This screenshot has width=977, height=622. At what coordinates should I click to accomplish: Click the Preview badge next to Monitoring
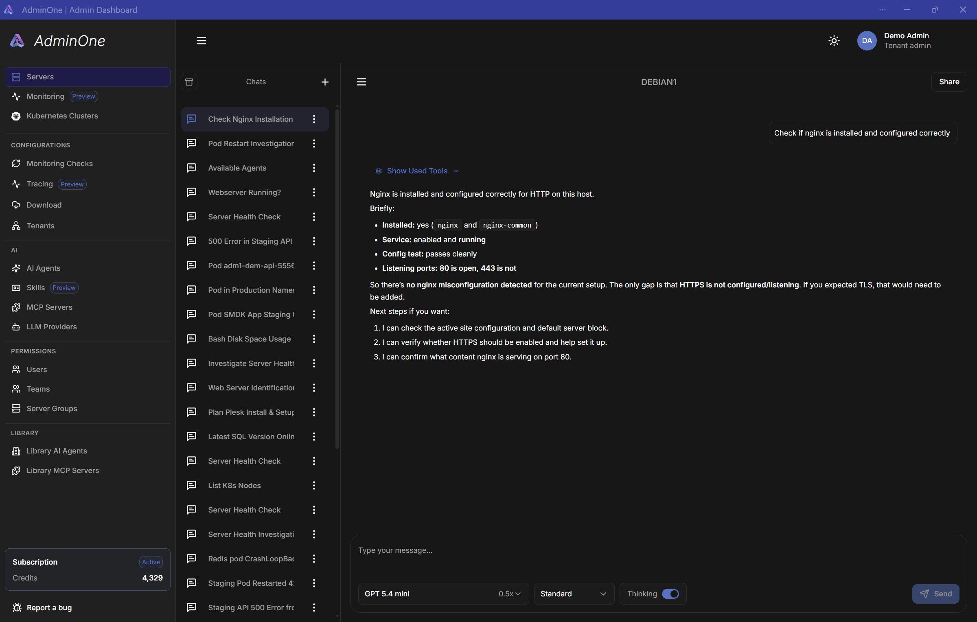click(83, 96)
